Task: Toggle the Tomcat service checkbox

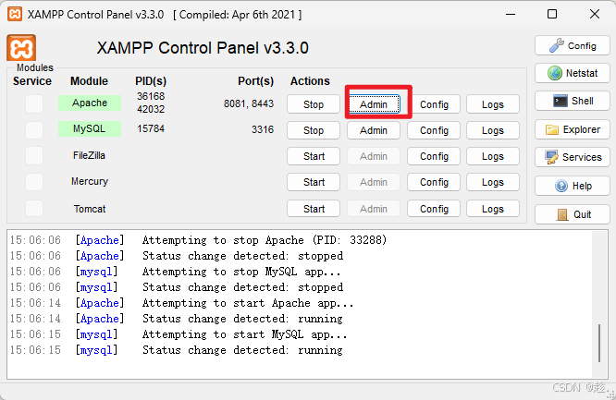Action: click(34, 209)
